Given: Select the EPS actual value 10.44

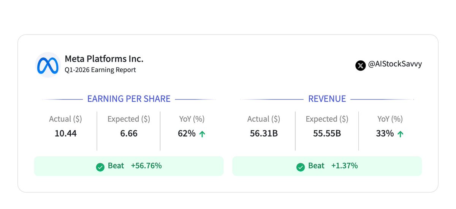Looking at the screenshot, I should [65, 134].
